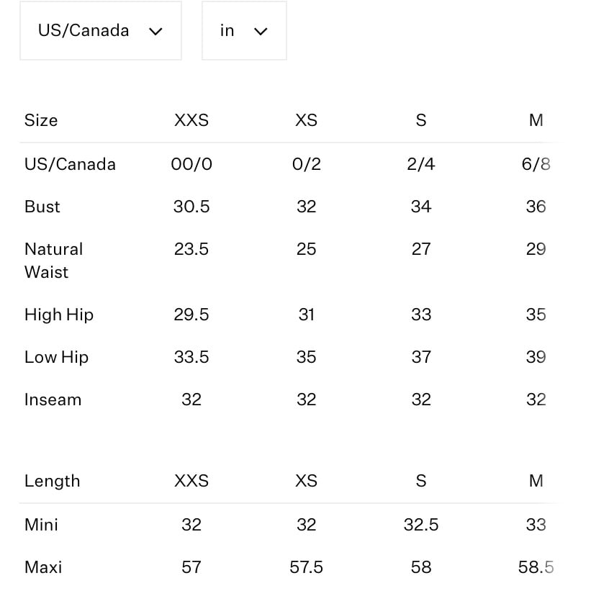The height and width of the screenshot is (596, 596).
Task: Click the Mini length row label
Action: click(x=42, y=525)
